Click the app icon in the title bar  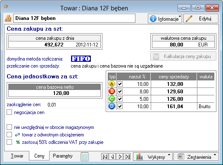(x=6, y=6)
